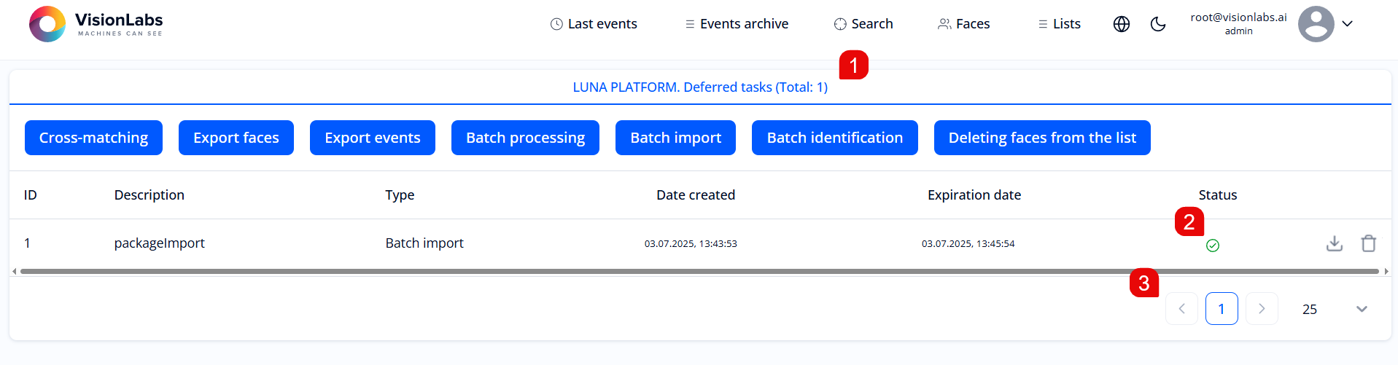This screenshot has width=1398, height=365.
Task: Delete the packageImport task
Action: click(x=1368, y=243)
